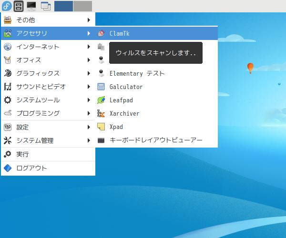Viewport: 286px width, 238px height.
Task: Switch to the second gray workspace
Action: 83,6
